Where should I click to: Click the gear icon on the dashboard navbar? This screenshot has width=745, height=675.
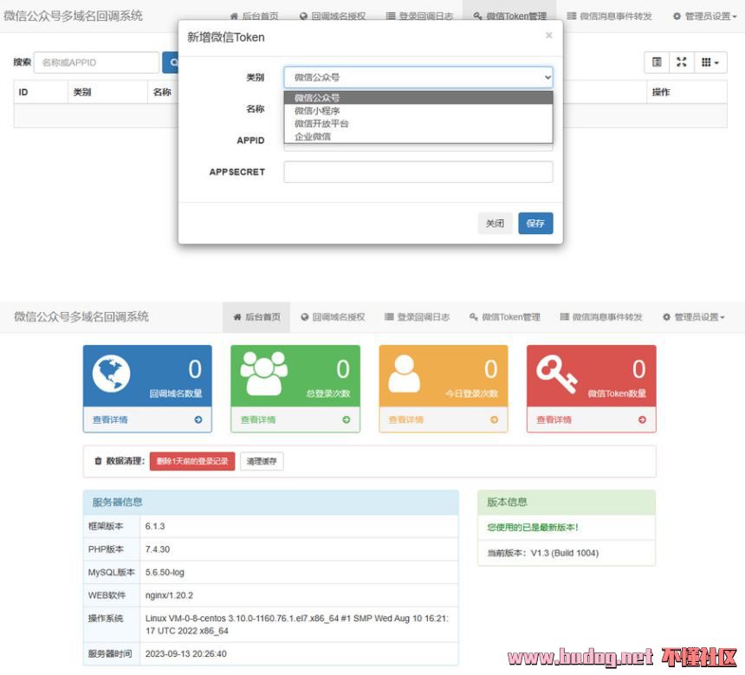coord(667,317)
